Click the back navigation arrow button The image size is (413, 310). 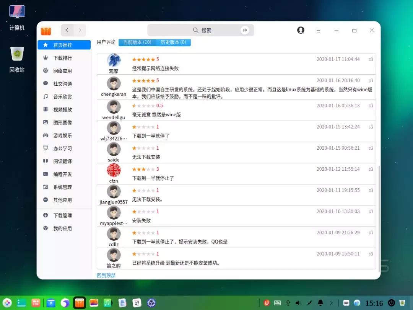pos(67,30)
